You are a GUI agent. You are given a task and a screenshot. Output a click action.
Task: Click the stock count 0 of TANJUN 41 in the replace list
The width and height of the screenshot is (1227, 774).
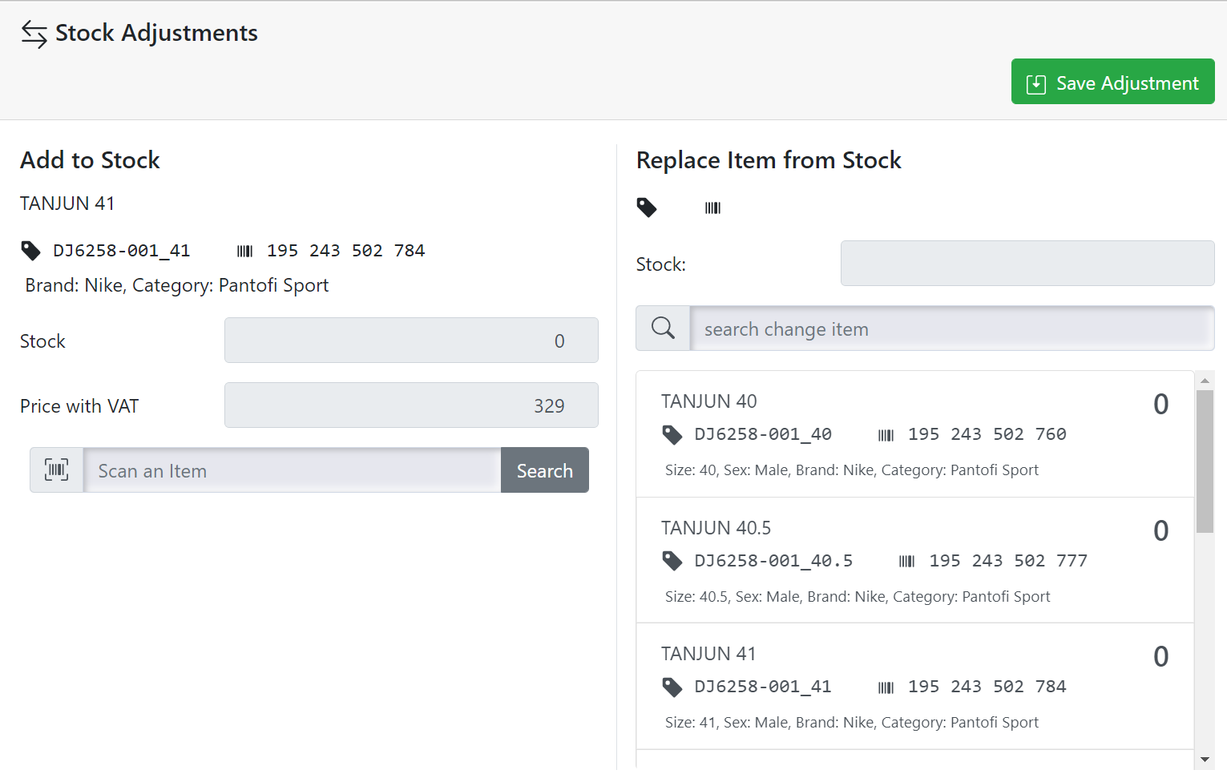[x=1160, y=657]
